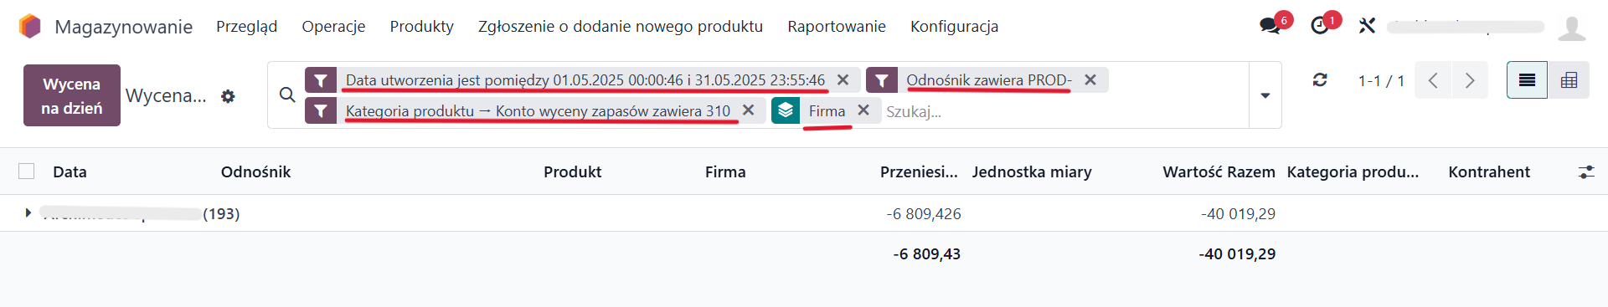This screenshot has height=307, width=1608.
Task: Open the search options dropdown arrow
Action: [x=1265, y=95]
